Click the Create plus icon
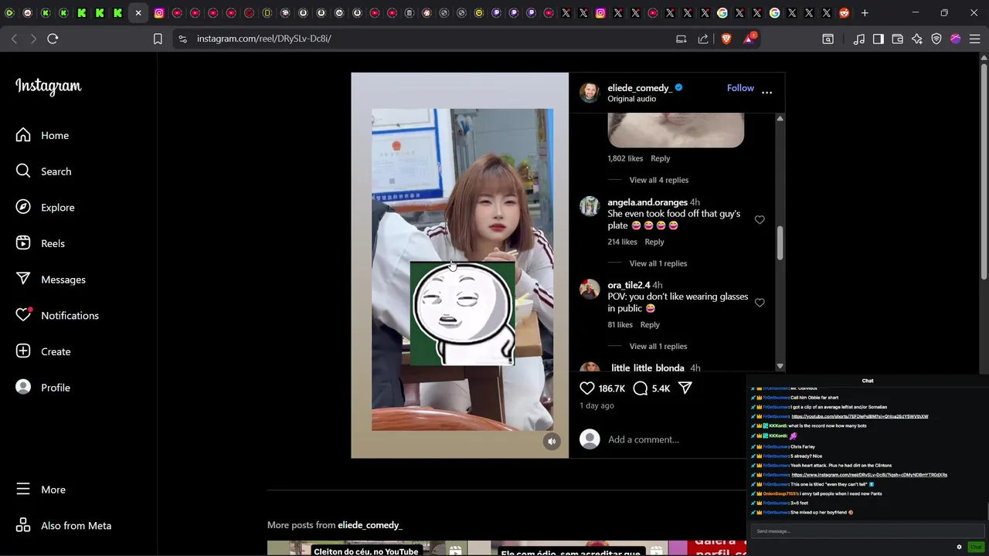 click(23, 351)
